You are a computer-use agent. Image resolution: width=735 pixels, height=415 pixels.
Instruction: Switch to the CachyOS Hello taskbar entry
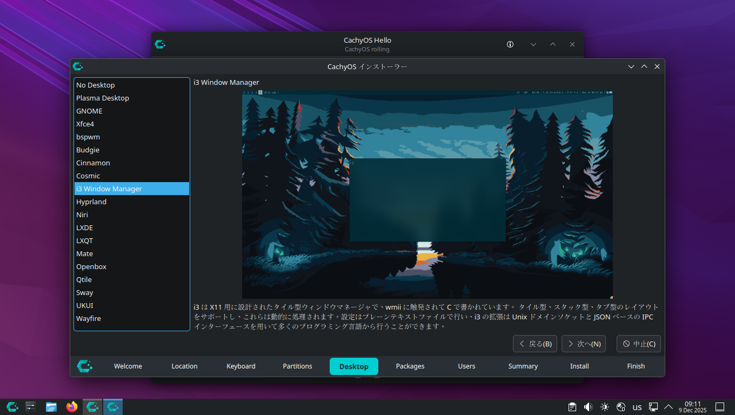pyautogui.click(x=92, y=407)
